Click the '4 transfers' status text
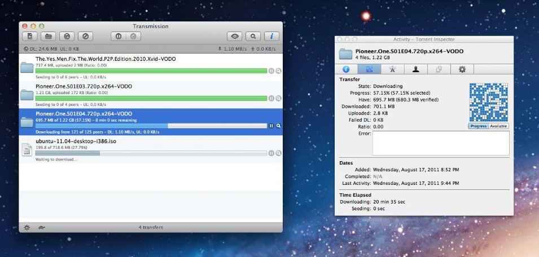 click(x=151, y=228)
